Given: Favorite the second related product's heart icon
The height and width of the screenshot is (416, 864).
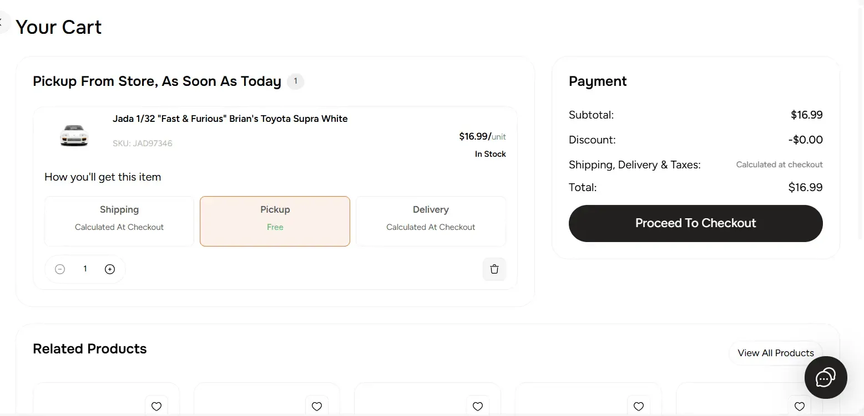Looking at the screenshot, I should click(x=316, y=406).
